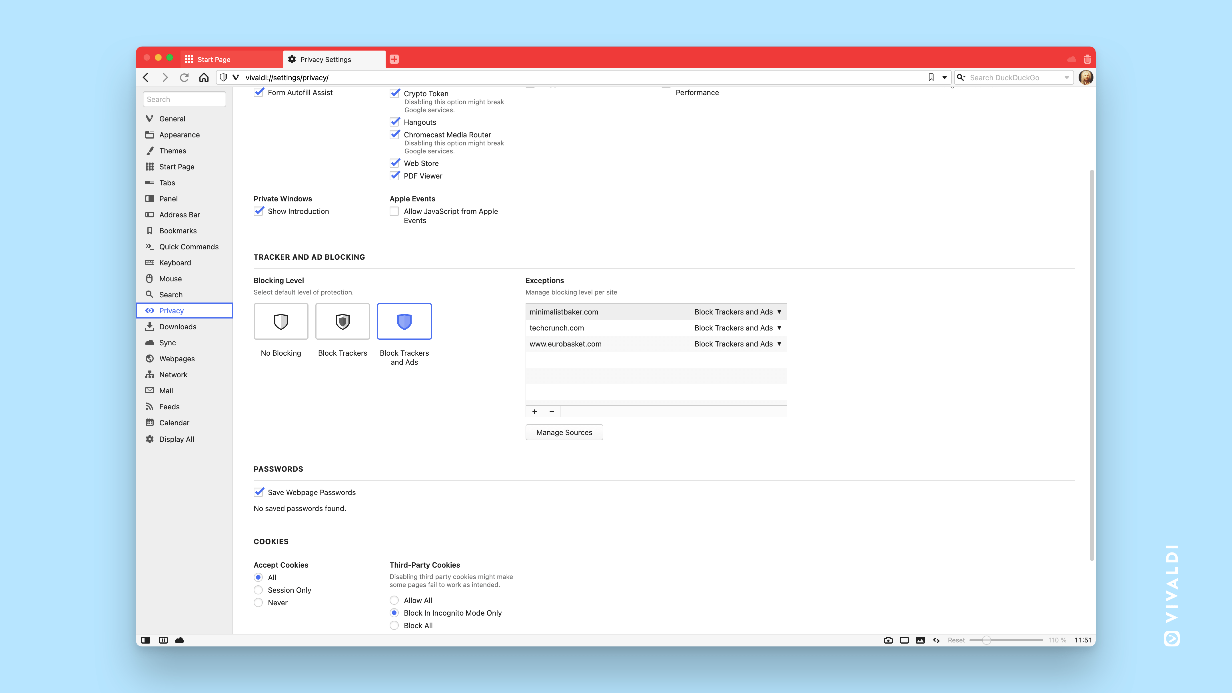1232x693 pixels.
Task: Toggle the side panel from the status bar
Action: pos(145,640)
